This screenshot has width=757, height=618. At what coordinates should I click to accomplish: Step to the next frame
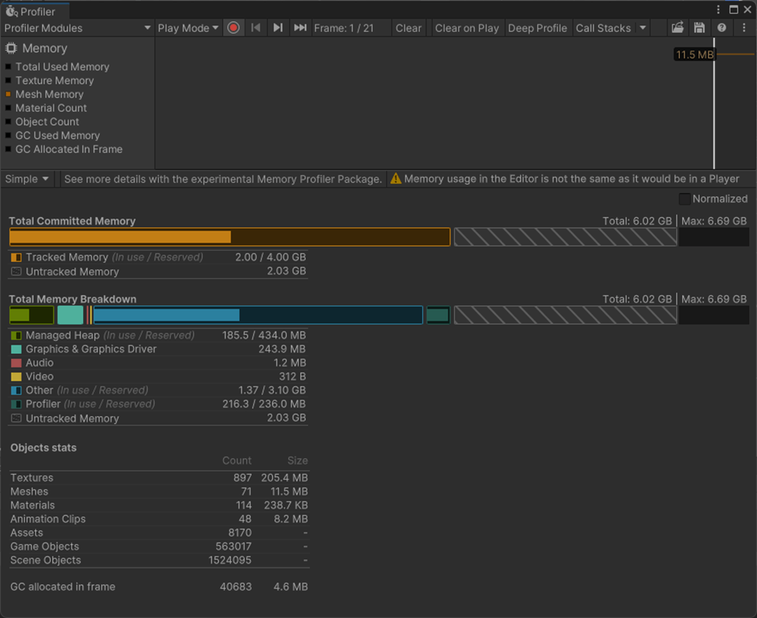tap(278, 28)
